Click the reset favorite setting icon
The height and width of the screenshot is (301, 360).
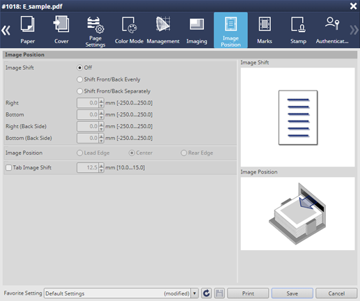point(206,293)
